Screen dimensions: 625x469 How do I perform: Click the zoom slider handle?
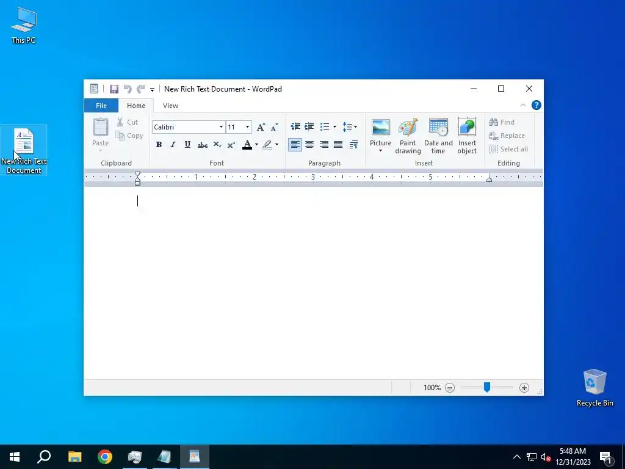[486, 387]
